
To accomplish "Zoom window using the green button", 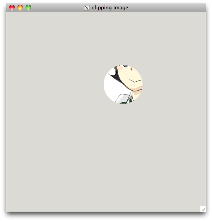I will click(x=28, y=7).
